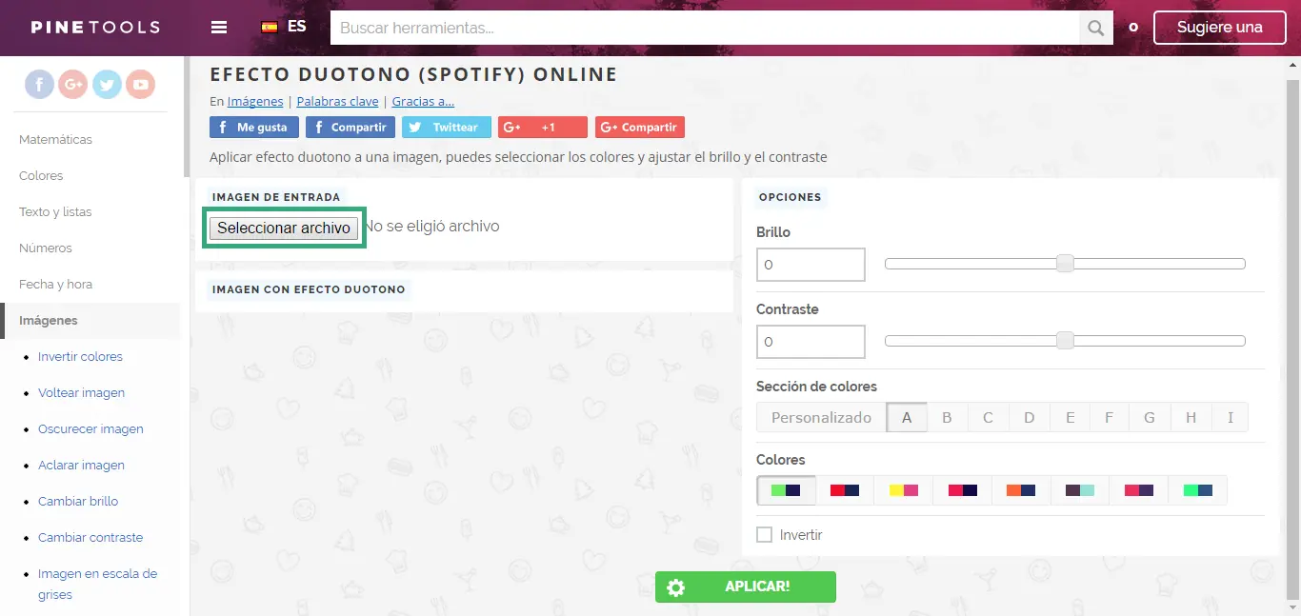Click the PineTools logo
Screen dimensions: 1301x616
[95, 27]
